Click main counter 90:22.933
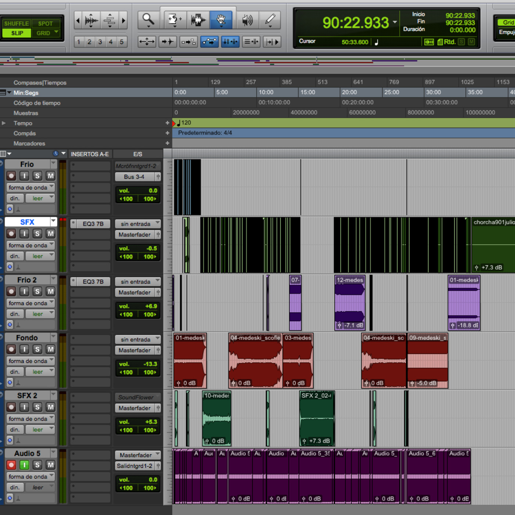The height and width of the screenshot is (515, 515). click(x=355, y=23)
